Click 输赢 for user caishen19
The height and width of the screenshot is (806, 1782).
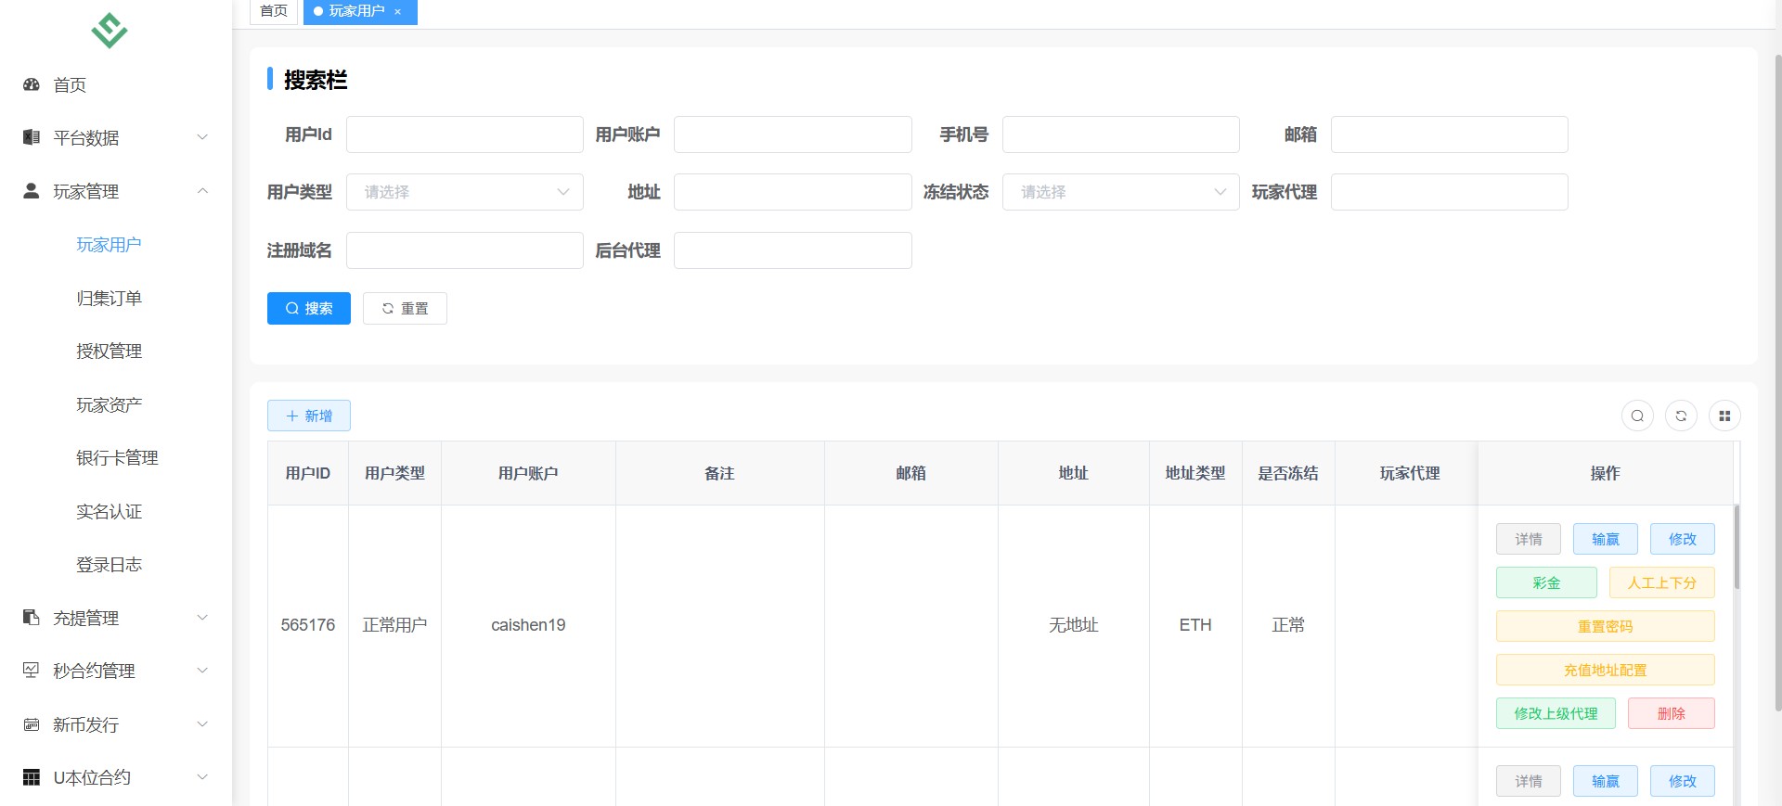point(1606,539)
